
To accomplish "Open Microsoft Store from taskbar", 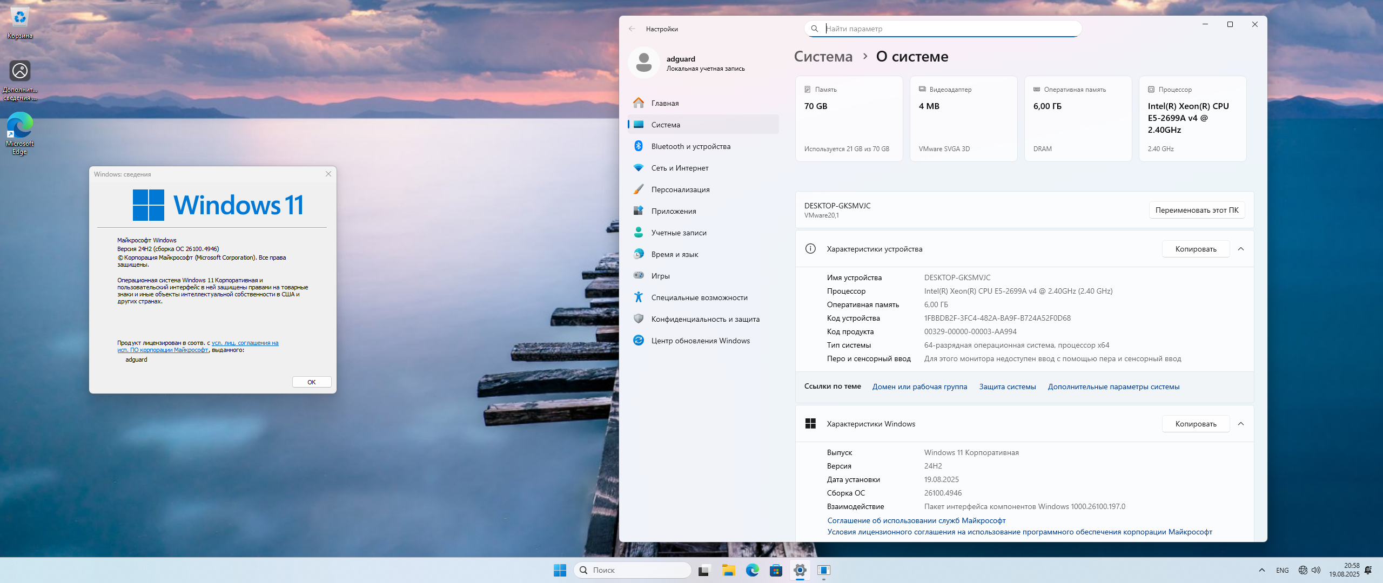I will click(776, 570).
